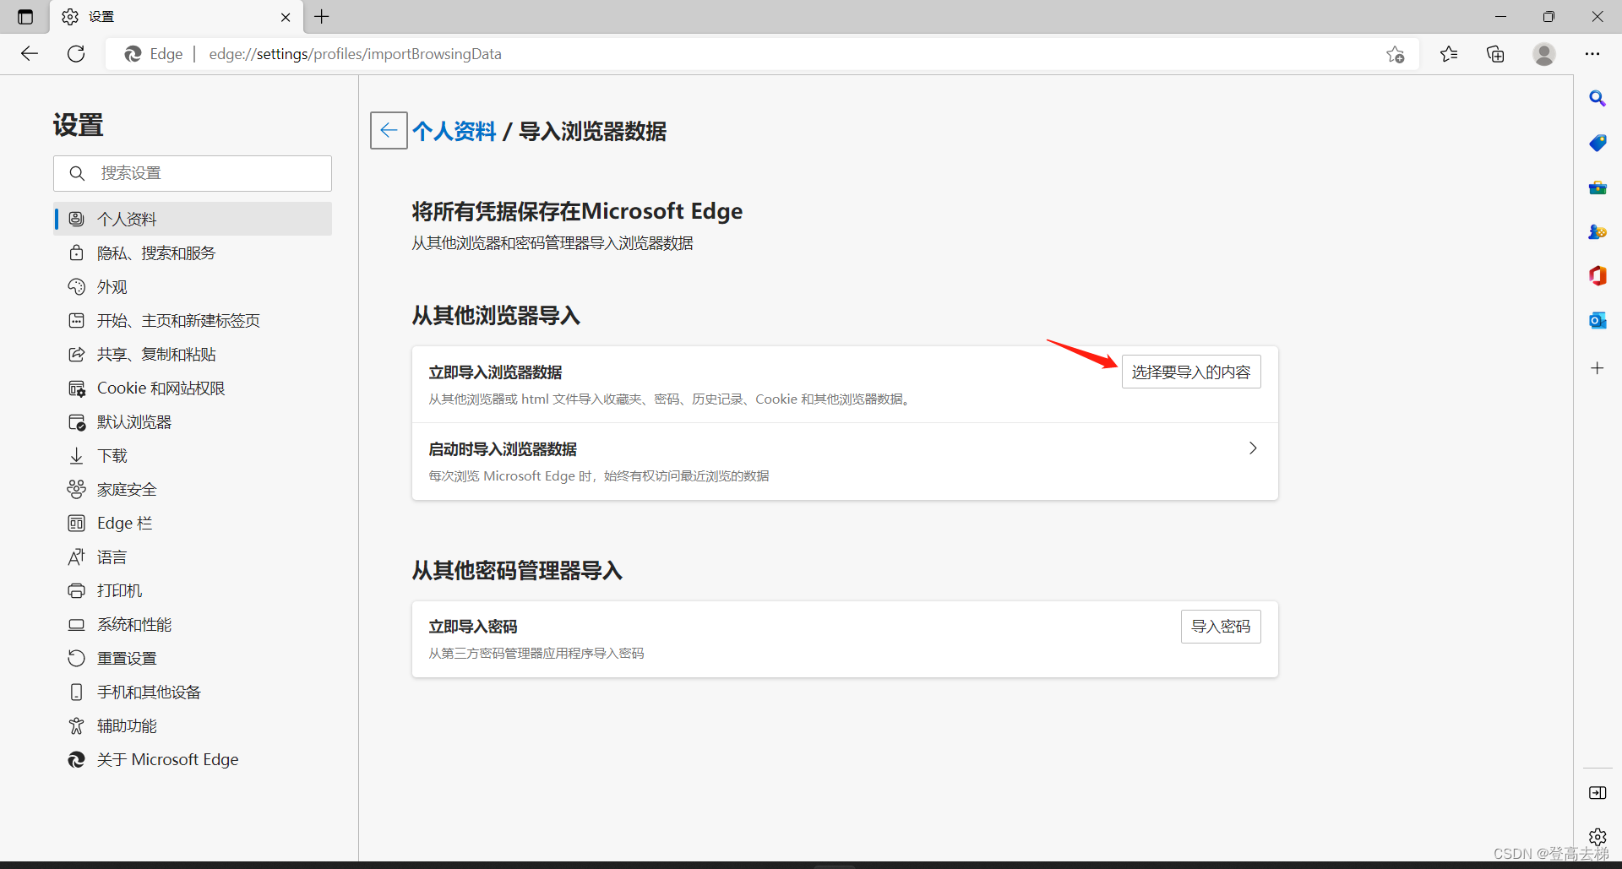Open sidebar Games icon

point(1598,231)
